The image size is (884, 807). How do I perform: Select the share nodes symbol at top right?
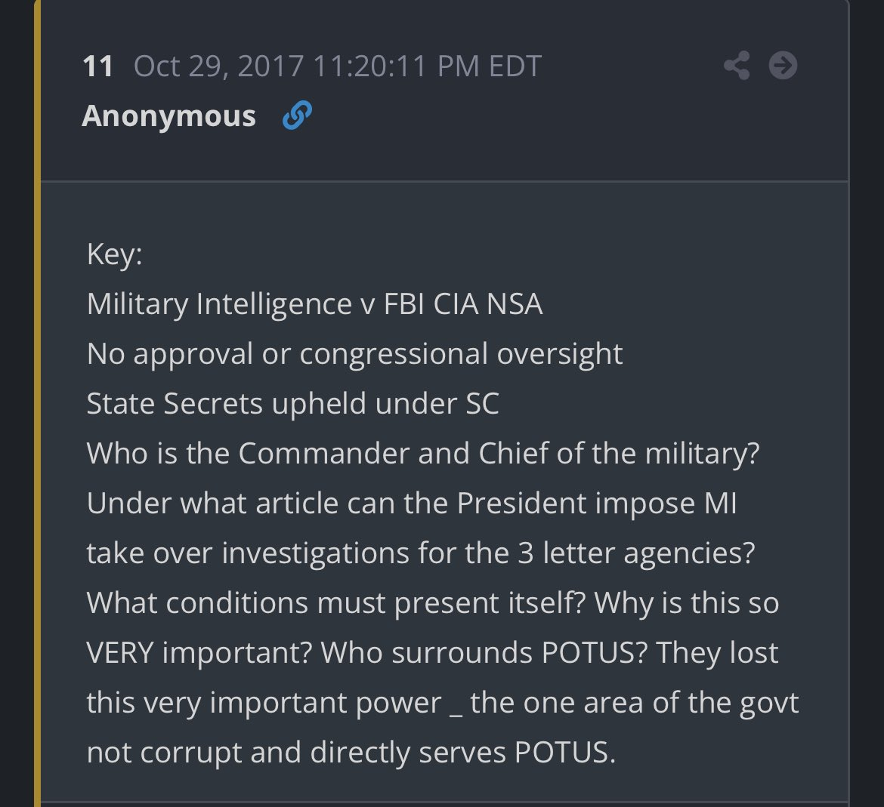(737, 65)
